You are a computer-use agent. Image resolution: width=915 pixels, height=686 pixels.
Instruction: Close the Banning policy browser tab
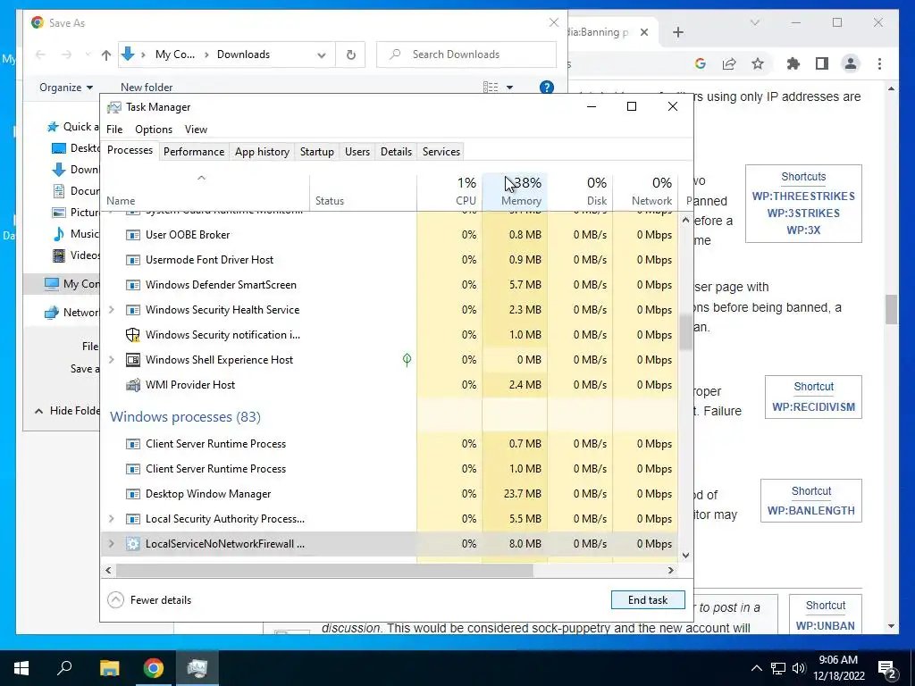(x=644, y=32)
